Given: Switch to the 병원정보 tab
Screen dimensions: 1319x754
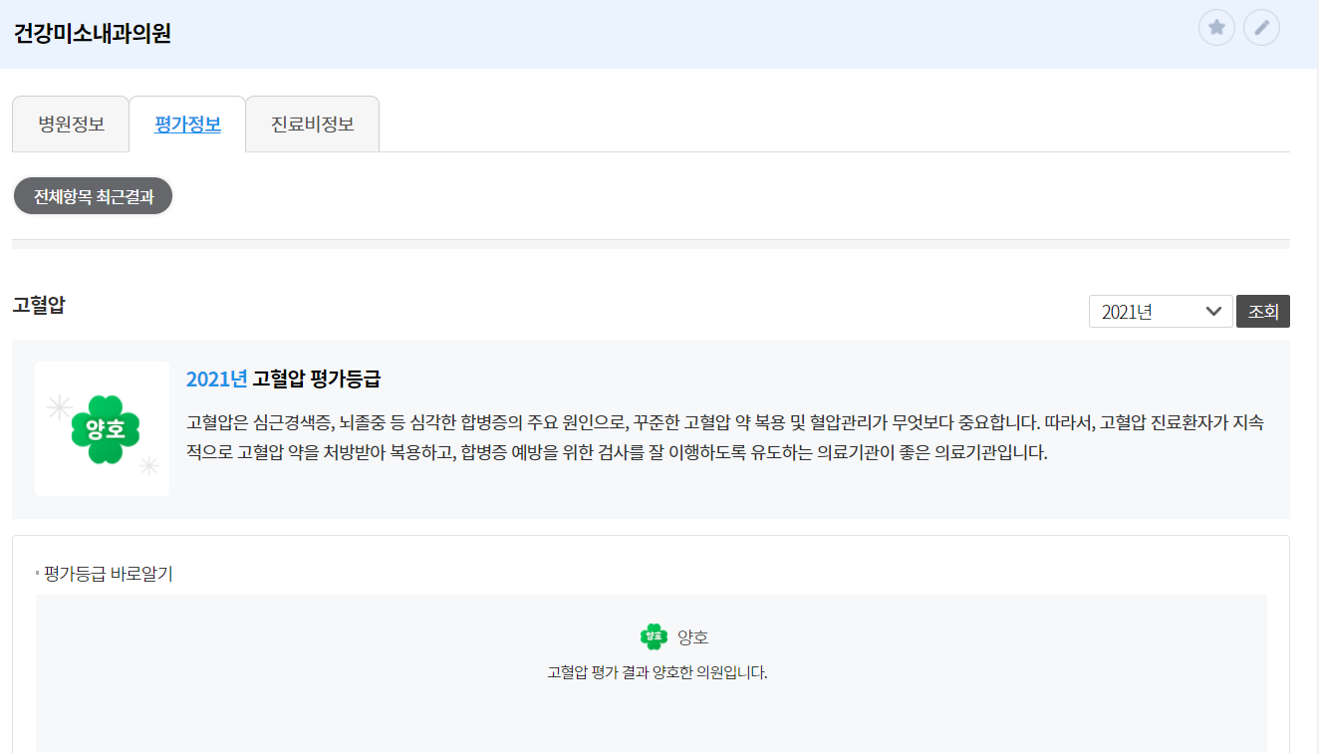Looking at the screenshot, I should point(70,123).
